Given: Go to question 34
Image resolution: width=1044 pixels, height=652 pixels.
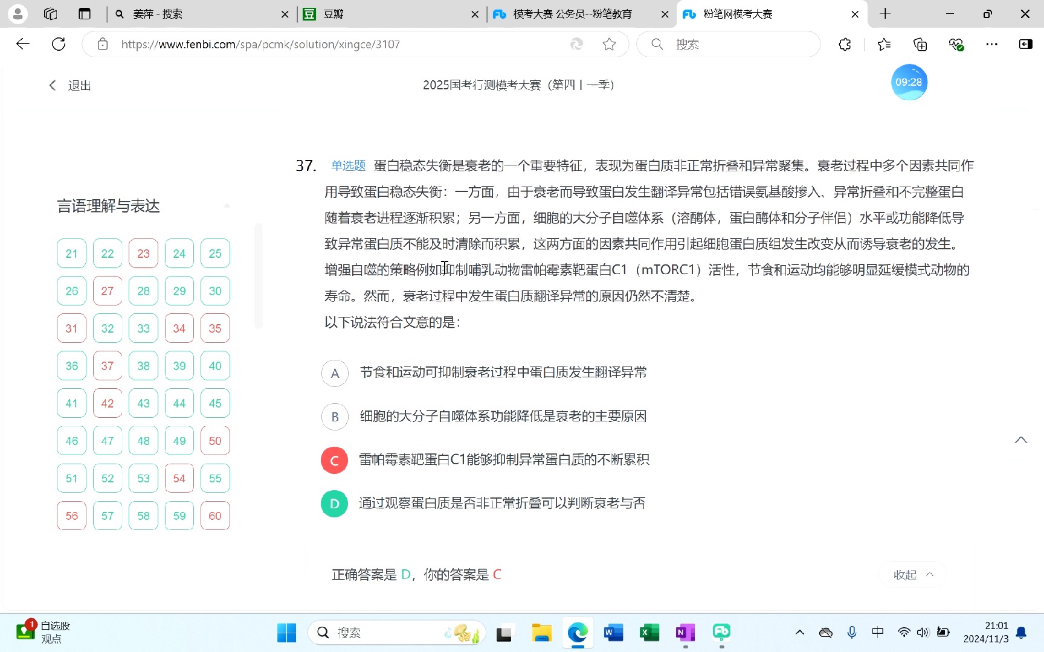Looking at the screenshot, I should click(179, 328).
